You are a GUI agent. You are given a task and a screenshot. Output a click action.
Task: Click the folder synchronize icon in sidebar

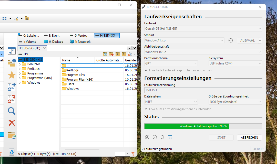tap(12, 135)
